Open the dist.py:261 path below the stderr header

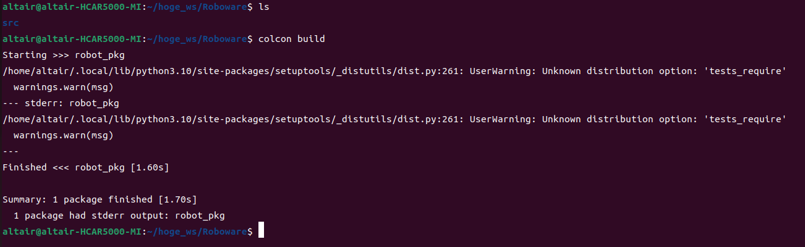pos(230,119)
